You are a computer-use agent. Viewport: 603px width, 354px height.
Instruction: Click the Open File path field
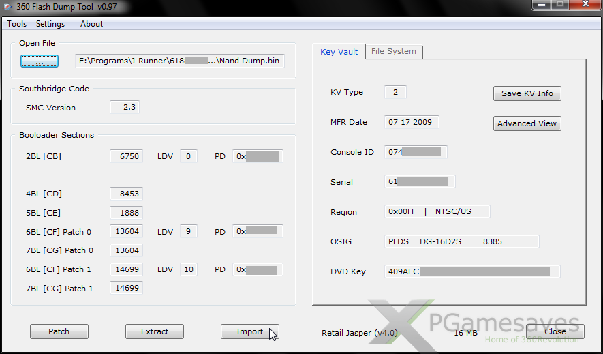coord(179,61)
